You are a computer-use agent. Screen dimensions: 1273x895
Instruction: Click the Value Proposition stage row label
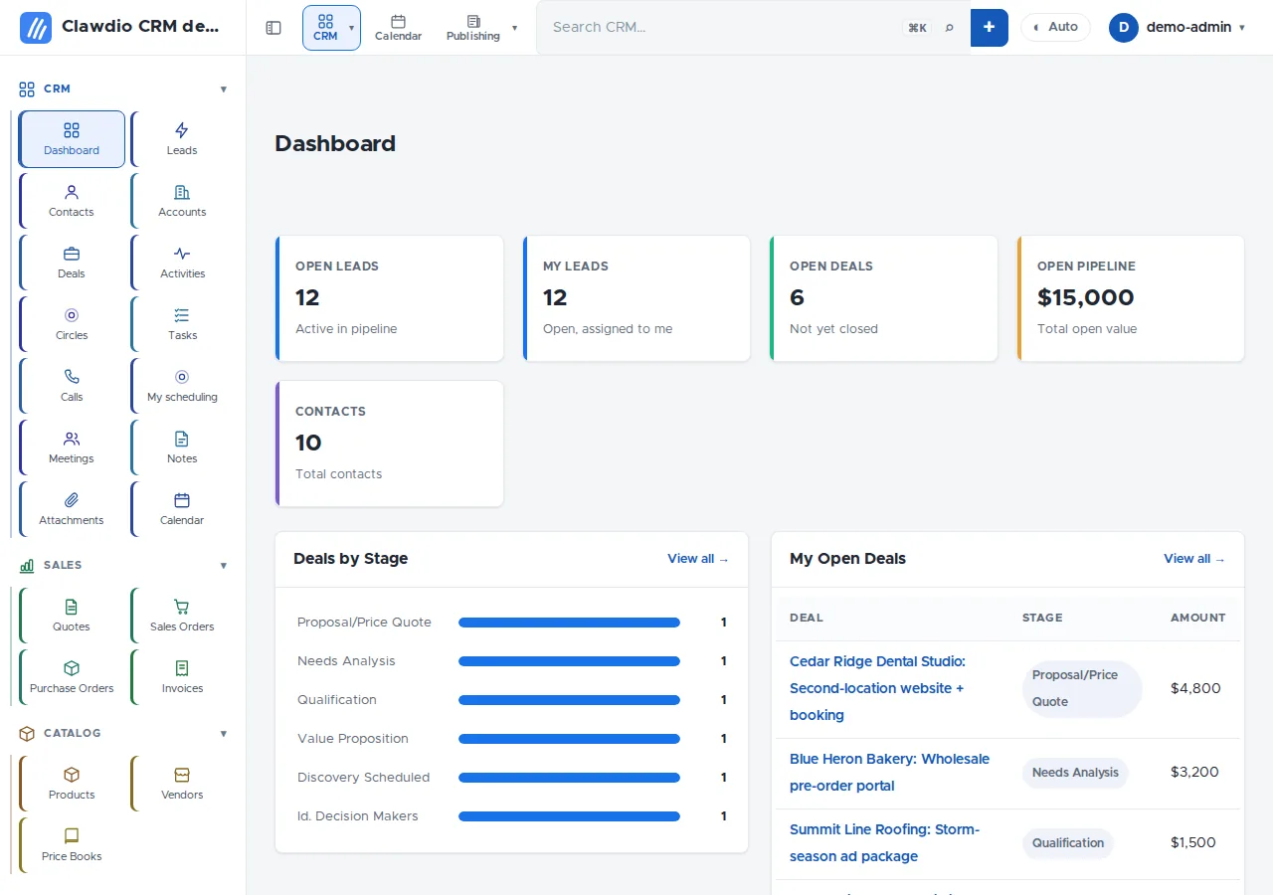click(x=353, y=739)
